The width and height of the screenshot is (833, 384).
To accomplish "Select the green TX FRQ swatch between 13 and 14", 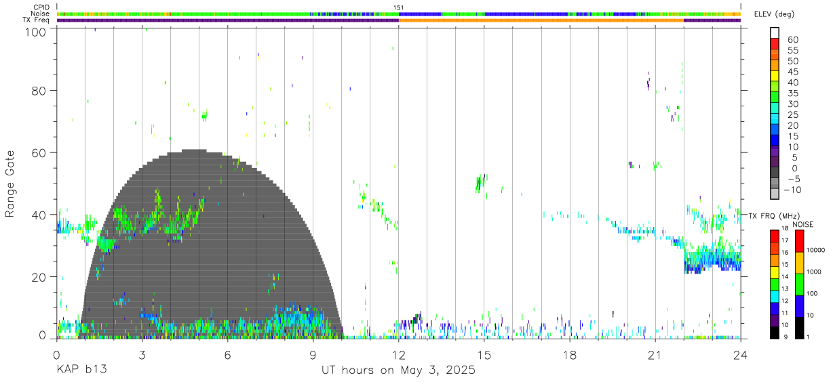I will 774,283.
